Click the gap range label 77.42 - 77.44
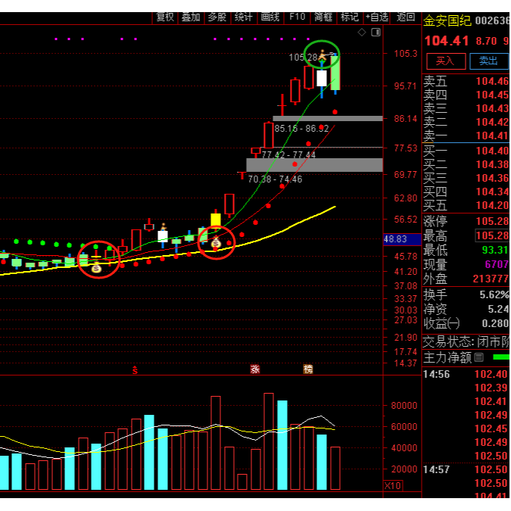The height and width of the screenshot is (511, 511). coord(288,154)
